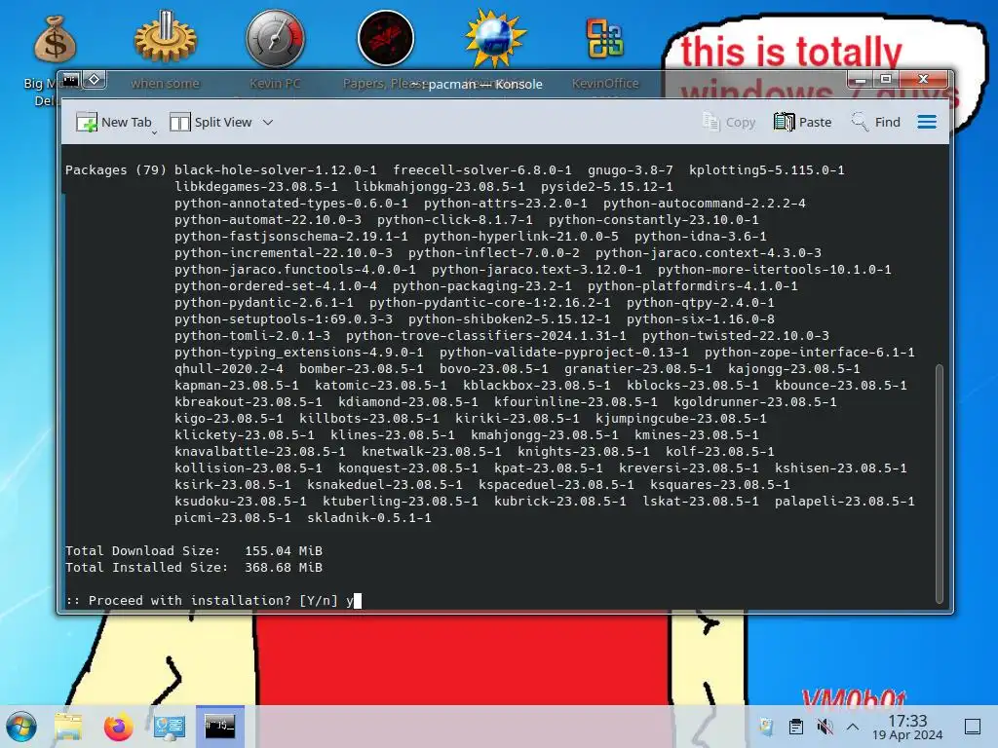The width and height of the screenshot is (998, 748).
Task: Paste clipboard into the terminal
Action: click(x=803, y=122)
